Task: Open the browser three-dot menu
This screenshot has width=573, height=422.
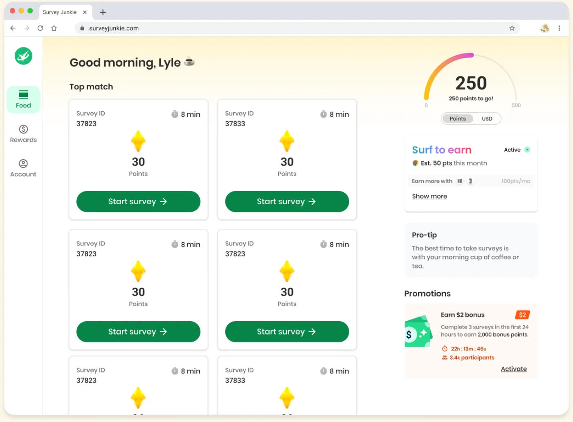Action: (x=559, y=28)
